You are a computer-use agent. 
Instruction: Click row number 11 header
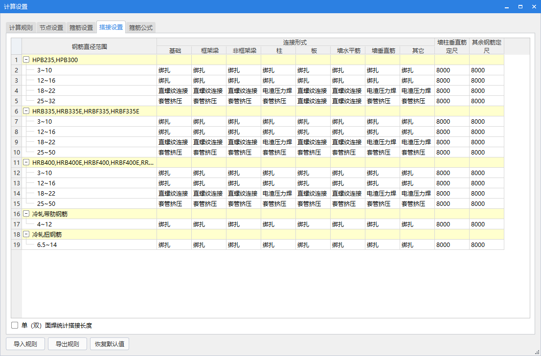point(17,162)
